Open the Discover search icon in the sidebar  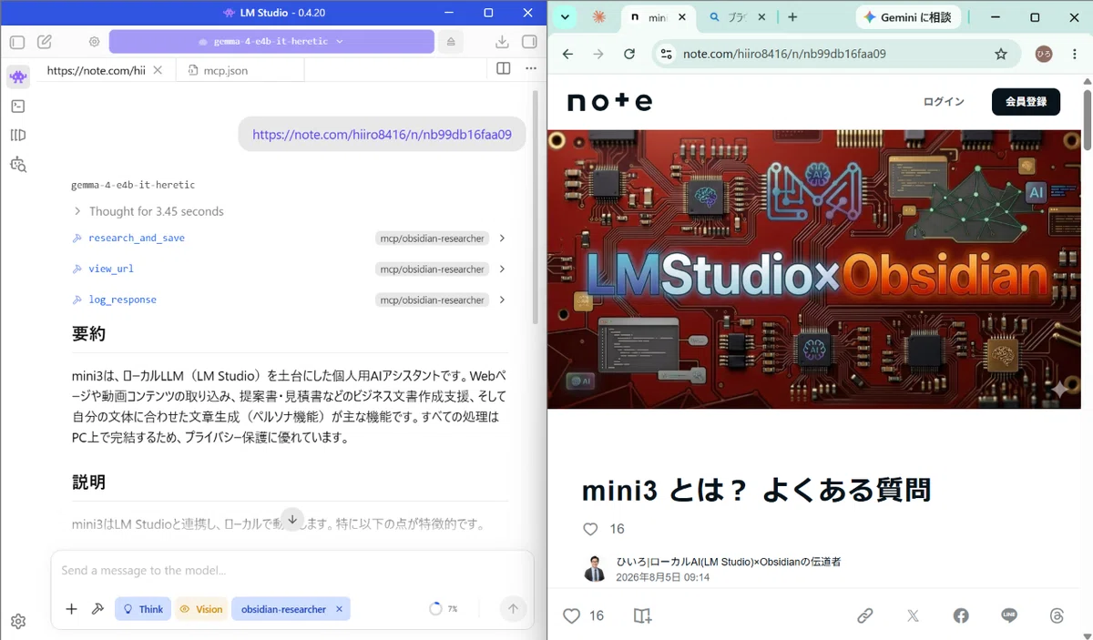[18, 165]
